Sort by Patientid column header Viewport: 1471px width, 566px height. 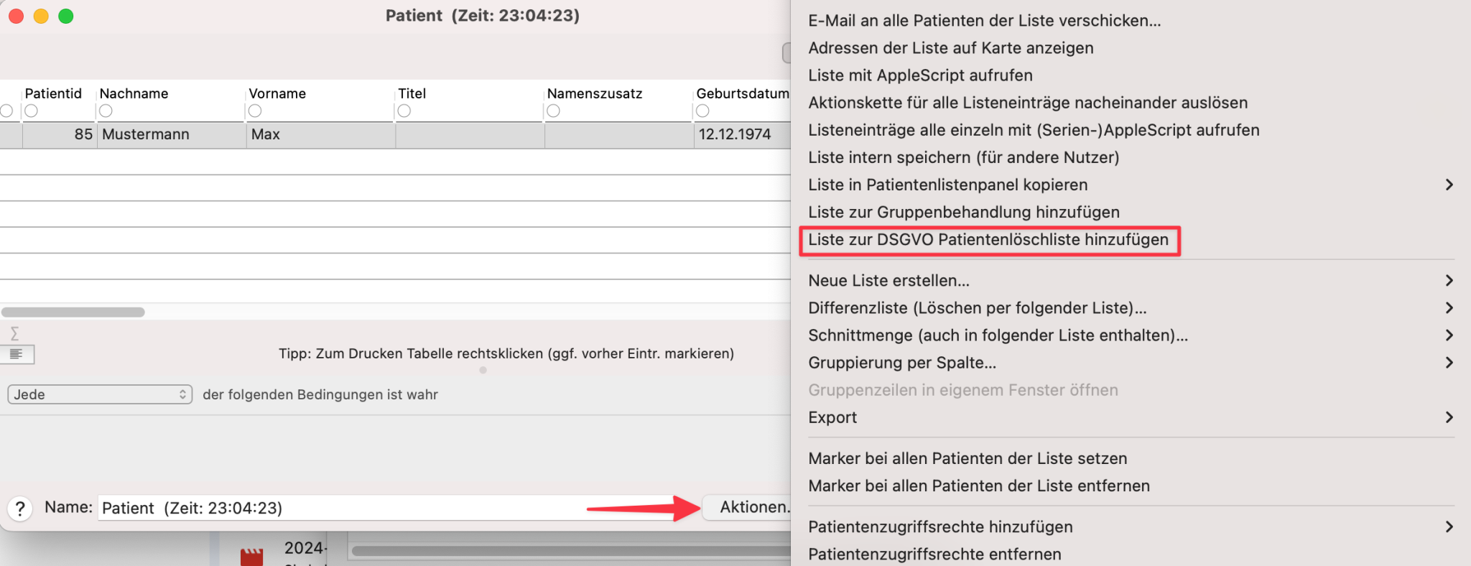tap(53, 93)
